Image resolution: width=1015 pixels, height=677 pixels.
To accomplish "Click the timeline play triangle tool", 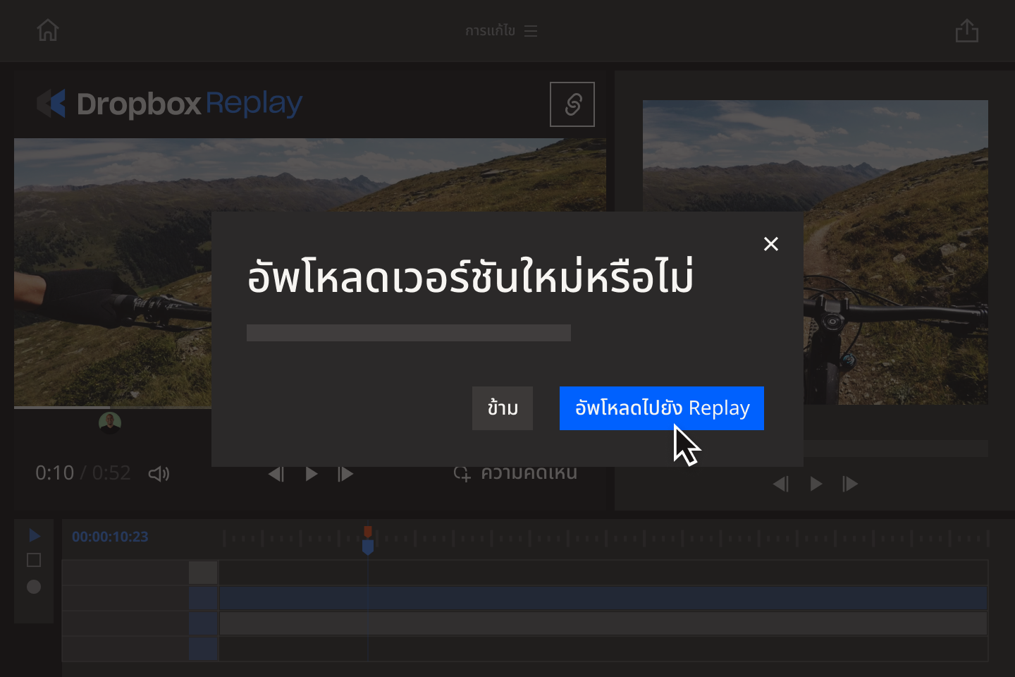I will point(34,536).
